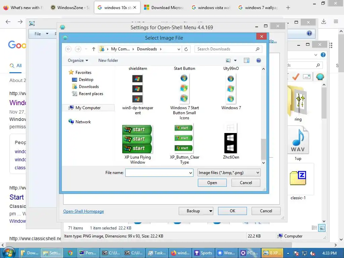This screenshot has height=258, width=344.
Task: Open a new Firefox tab with plus button
Action: pos(288,8)
